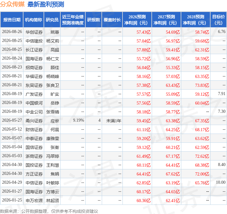Click the 研报数 column header
The height and width of the screenshot is (214, 227).
coord(94,20)
